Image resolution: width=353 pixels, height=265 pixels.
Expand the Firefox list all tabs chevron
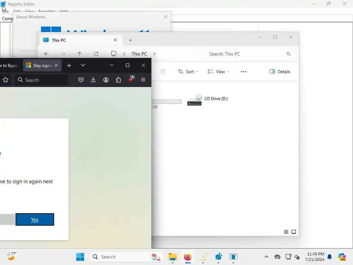(x=83, y=65)
